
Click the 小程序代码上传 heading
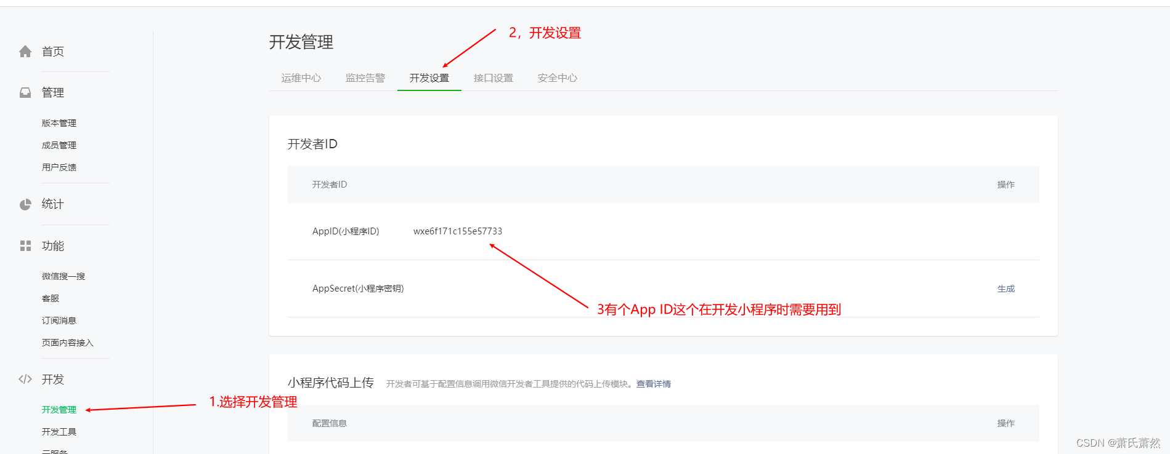click(x=331, y=383)
